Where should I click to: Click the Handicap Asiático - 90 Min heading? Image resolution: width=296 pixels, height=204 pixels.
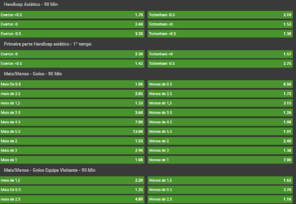(31, 5)
